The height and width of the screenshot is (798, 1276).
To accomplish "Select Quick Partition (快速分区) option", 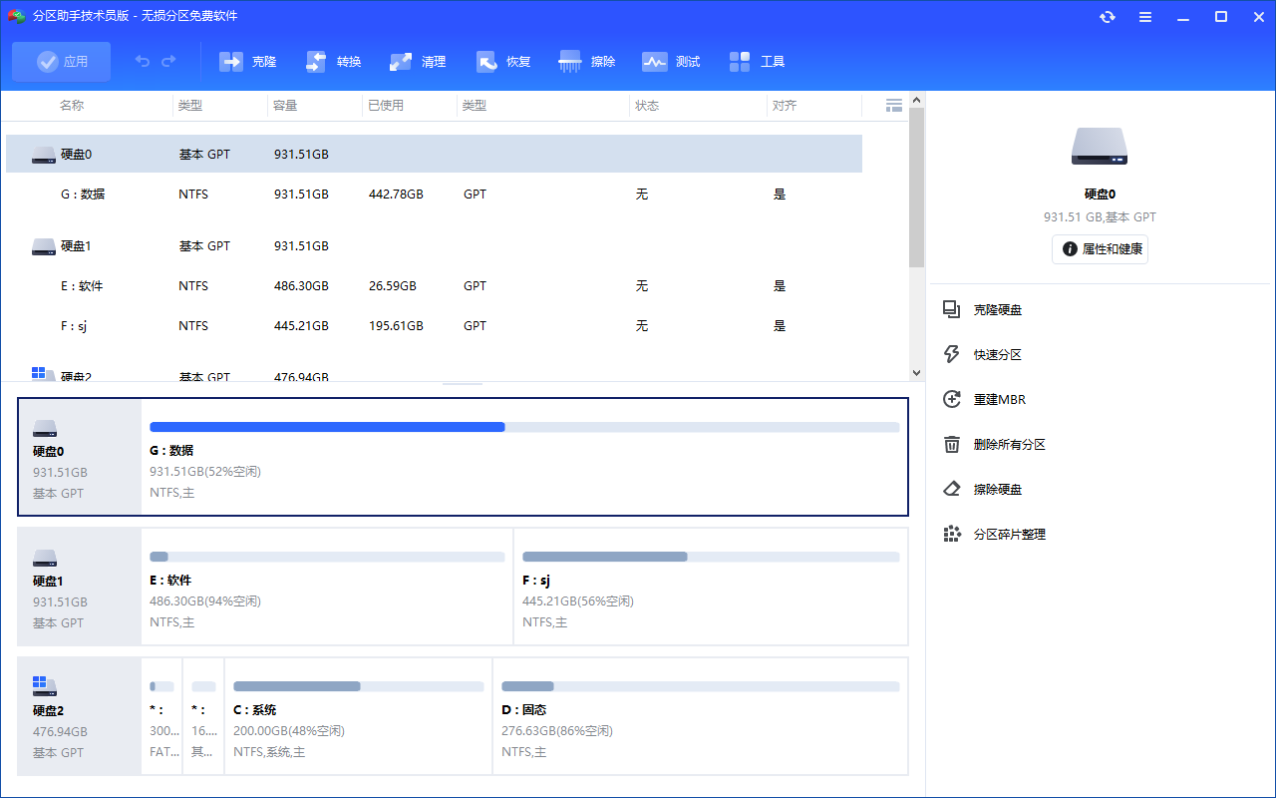I will coord(997,355).
